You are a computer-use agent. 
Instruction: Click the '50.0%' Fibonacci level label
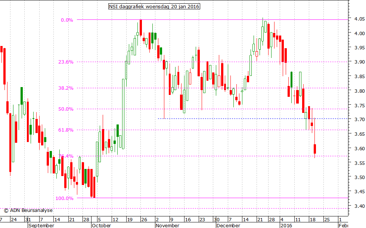click(66, 109)
